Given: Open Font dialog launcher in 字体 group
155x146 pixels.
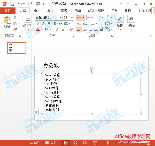Looking at the screenshot, I should [x=73, y=36].
